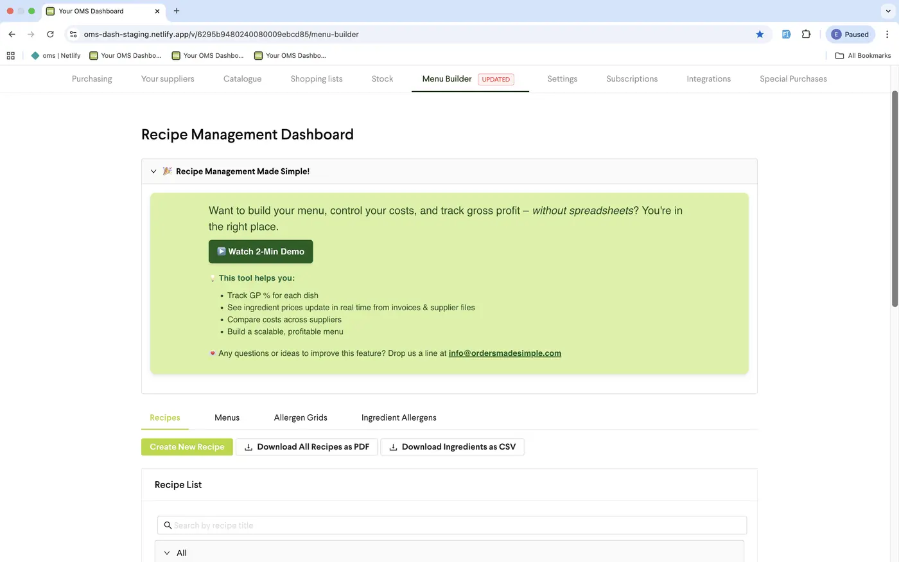Switch to the Menus sub-tab
This screenshot has height=562, width=899.
pyautogui.click(x=227, y=417)
